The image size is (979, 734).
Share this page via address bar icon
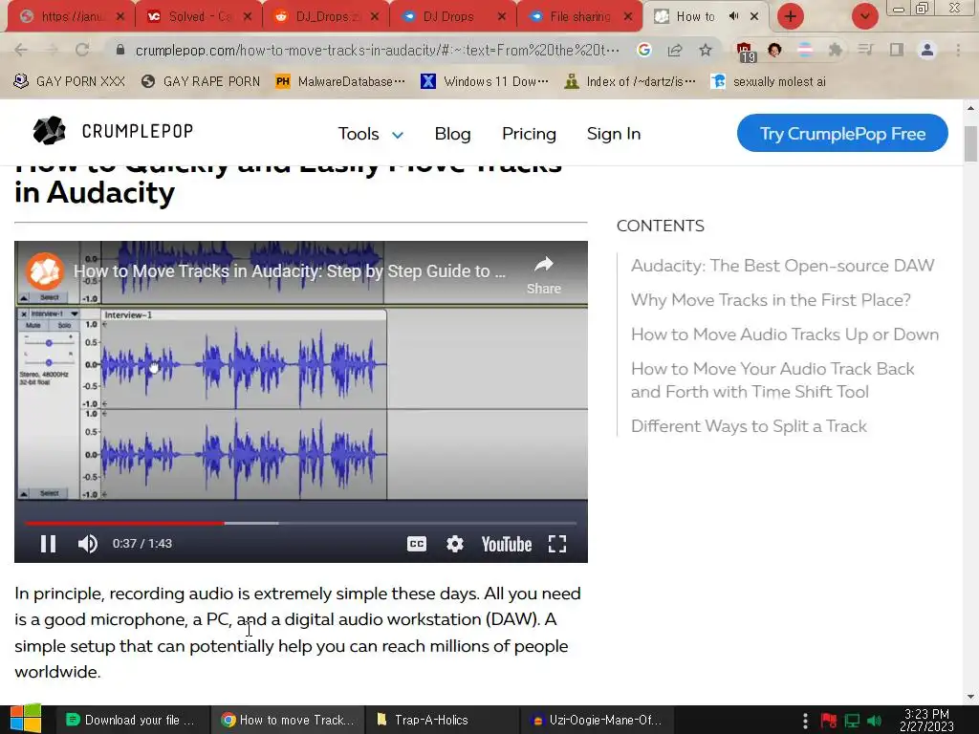(675, 50)
